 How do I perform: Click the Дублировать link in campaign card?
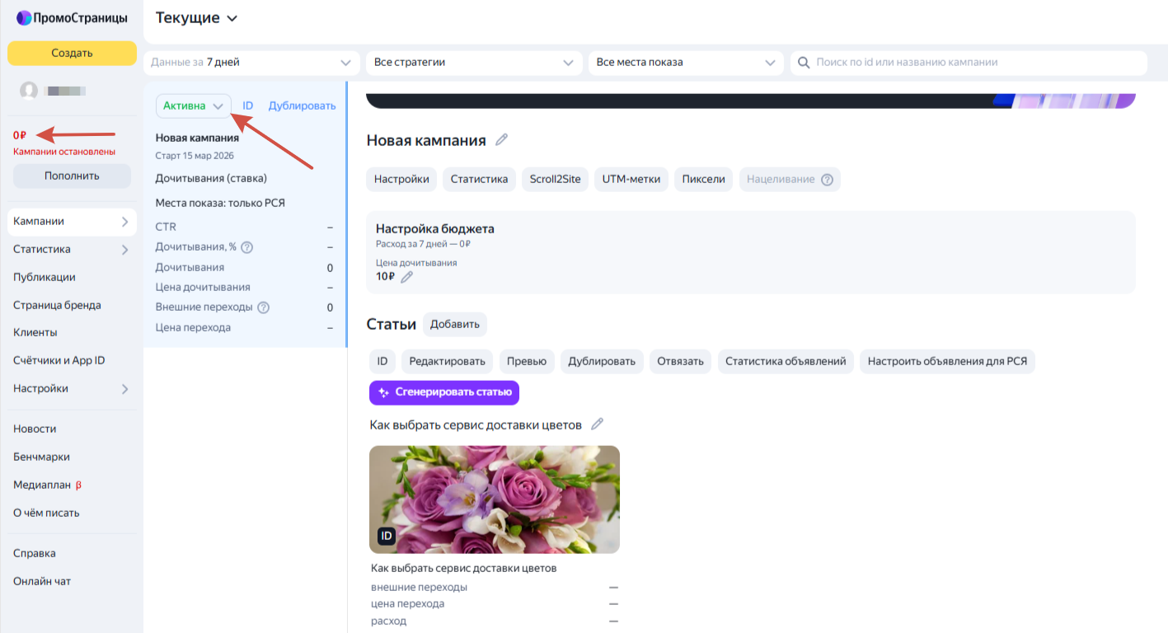pyautogui.click(x=303, y=105)
